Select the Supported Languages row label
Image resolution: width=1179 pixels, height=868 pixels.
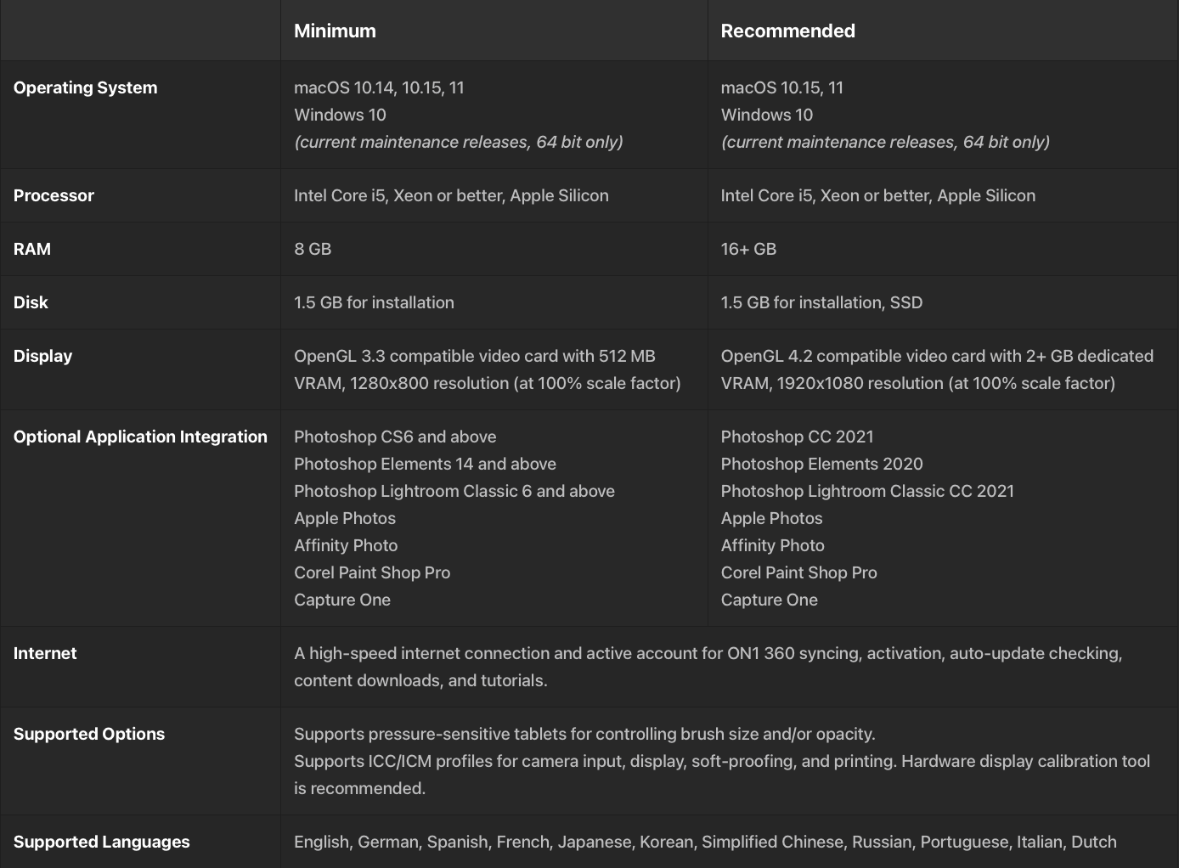coord(101,842)
